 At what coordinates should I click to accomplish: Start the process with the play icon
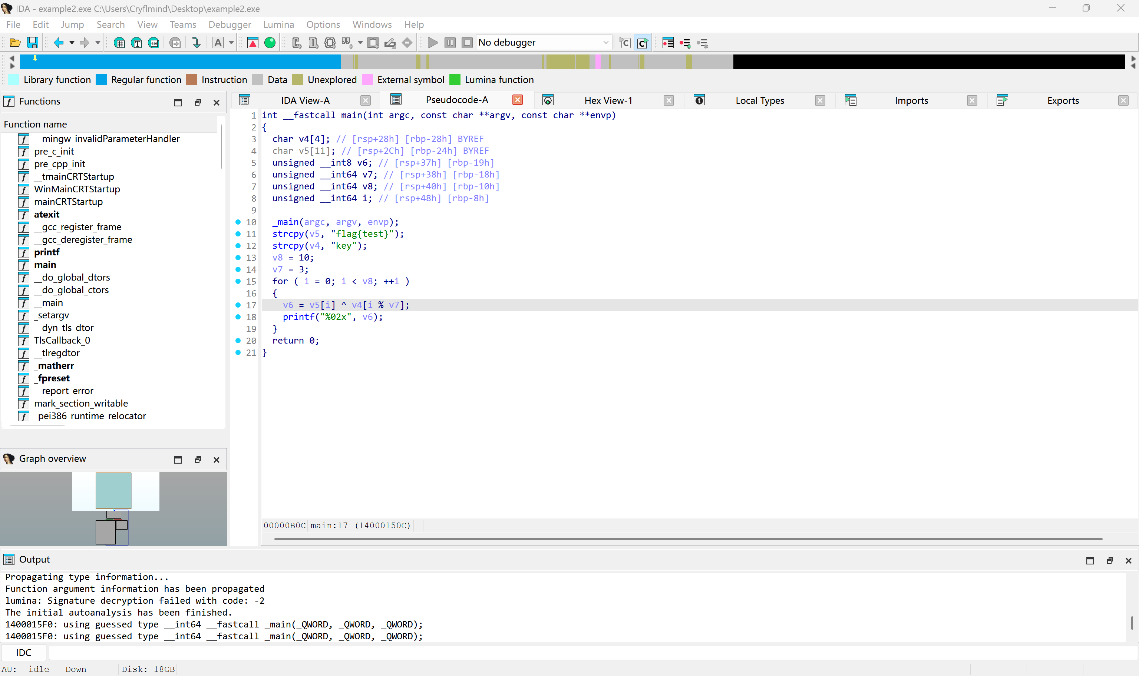[x=432, y=42]
